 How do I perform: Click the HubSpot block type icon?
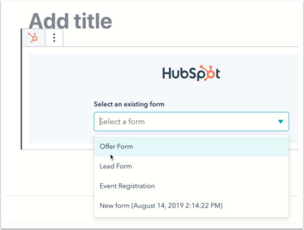pyautogui.click(x=33, y=38)
